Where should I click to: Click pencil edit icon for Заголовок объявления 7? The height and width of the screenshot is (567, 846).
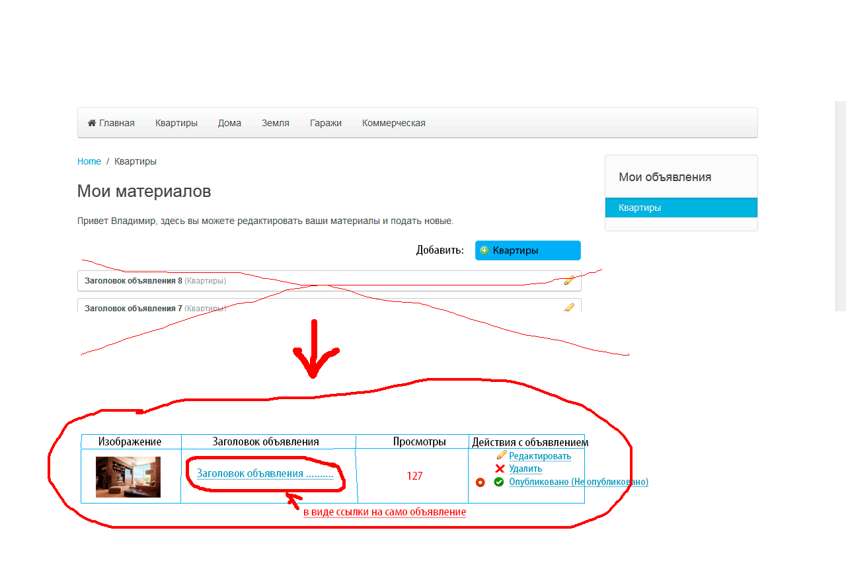(x=569, y=307)
